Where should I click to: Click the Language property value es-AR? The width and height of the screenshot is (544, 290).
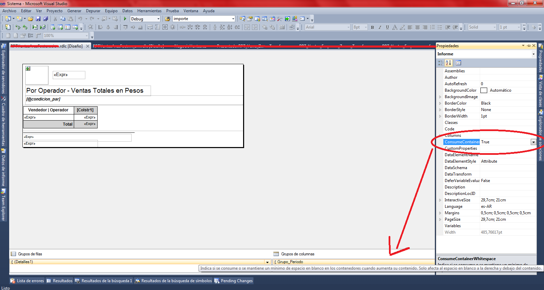508,206
